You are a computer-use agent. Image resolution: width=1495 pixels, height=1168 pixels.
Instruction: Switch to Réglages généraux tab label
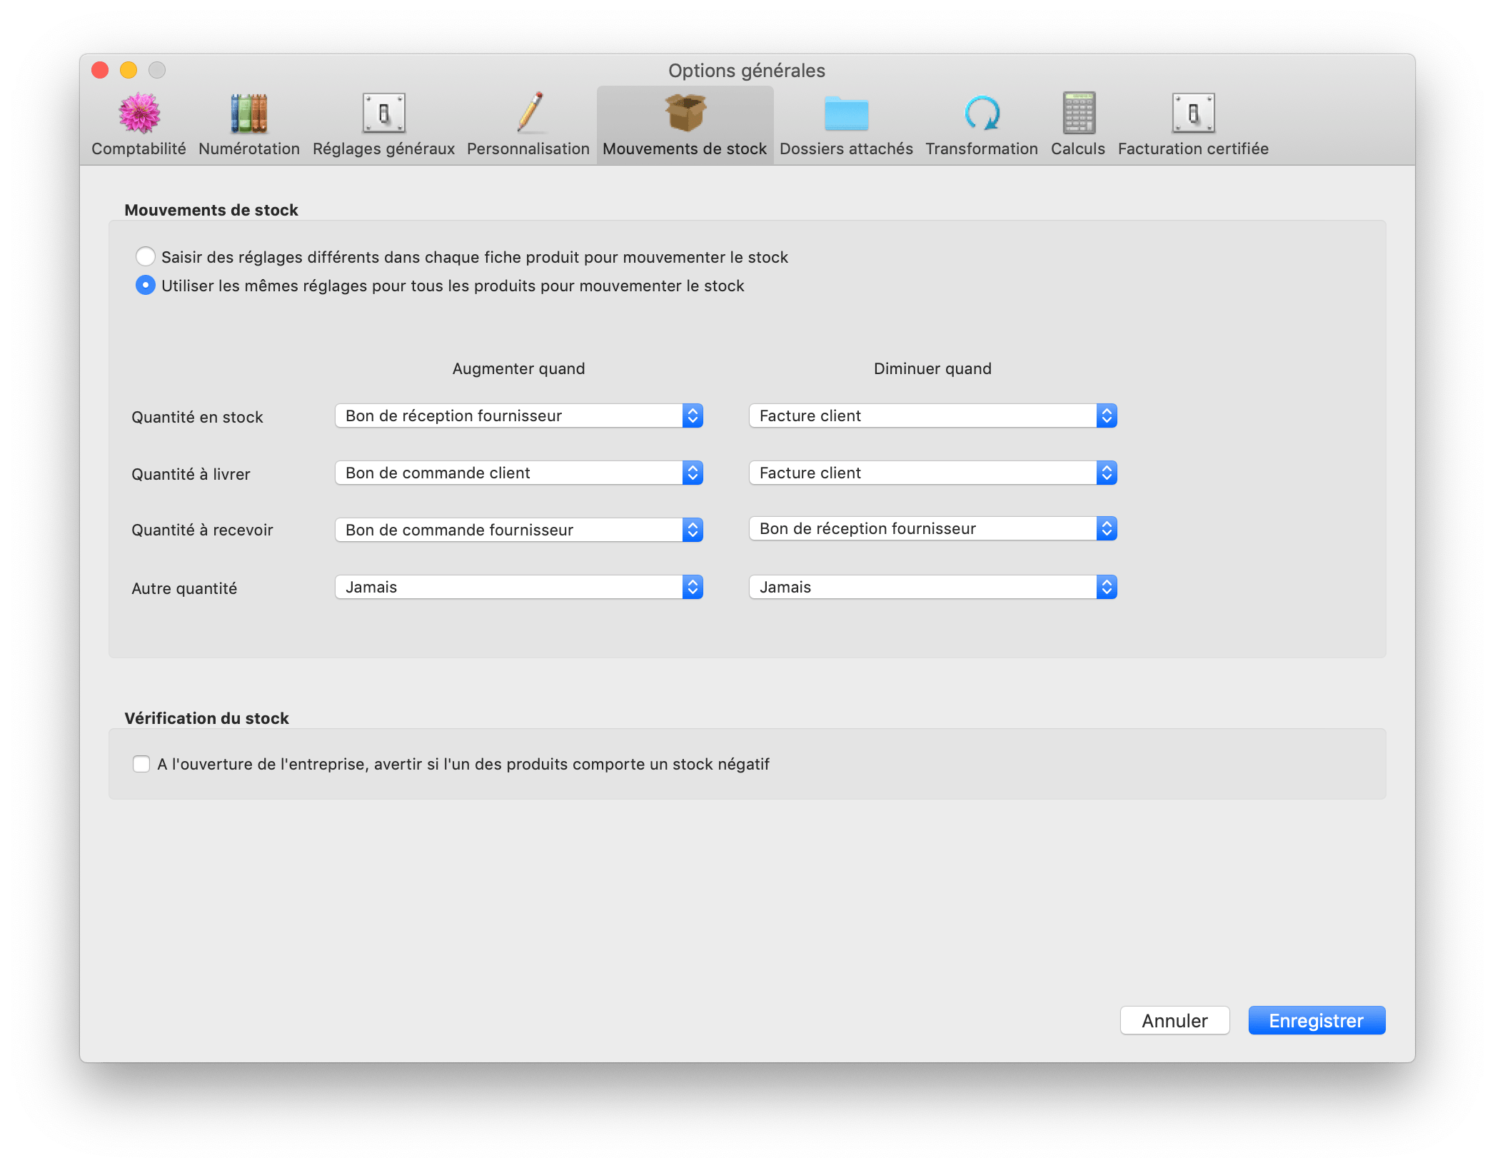383,148
